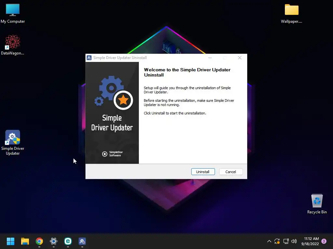This screenshot has width=333, height=249.
Task: Select the DataWagon desktop shortcut
Action: click(x=13, y=45)
